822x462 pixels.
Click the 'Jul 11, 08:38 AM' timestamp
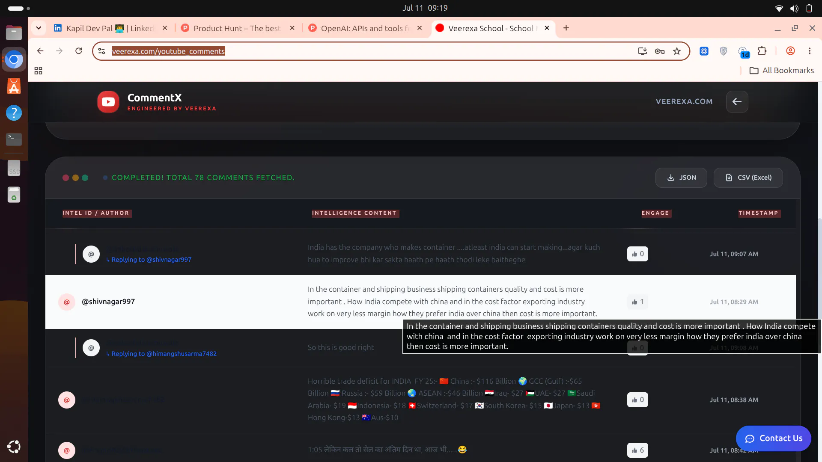(734, 400)
